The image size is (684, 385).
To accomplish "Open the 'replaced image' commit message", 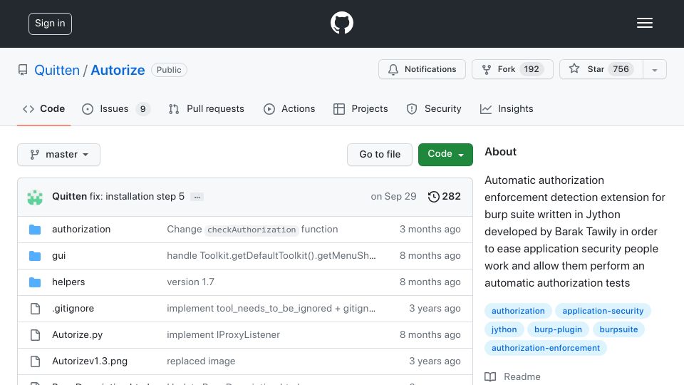I will pos(201,361).
